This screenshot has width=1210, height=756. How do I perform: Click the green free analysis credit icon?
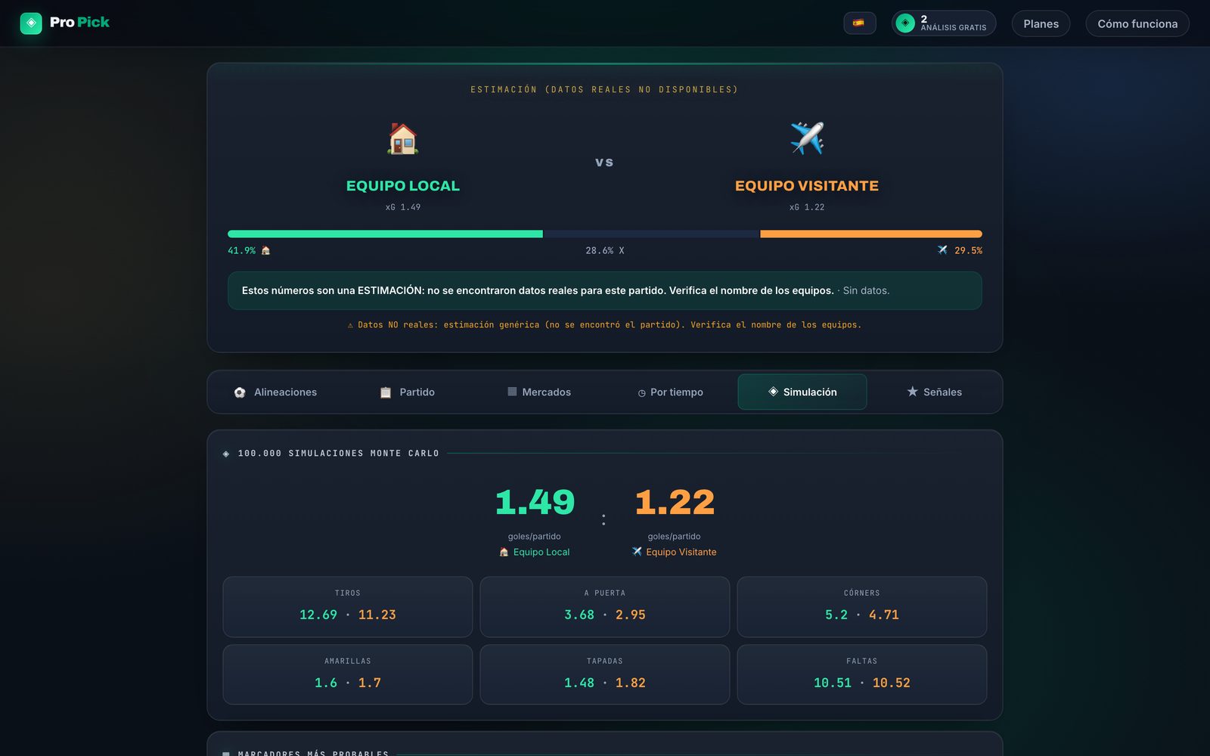coord(905,23)
